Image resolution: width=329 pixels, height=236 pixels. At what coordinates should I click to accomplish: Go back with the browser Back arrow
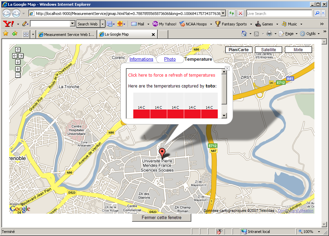pos(7,14)
